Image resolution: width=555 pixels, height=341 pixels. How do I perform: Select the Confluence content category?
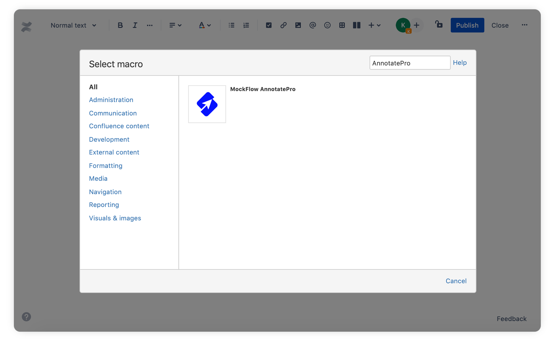pos(119,126)
